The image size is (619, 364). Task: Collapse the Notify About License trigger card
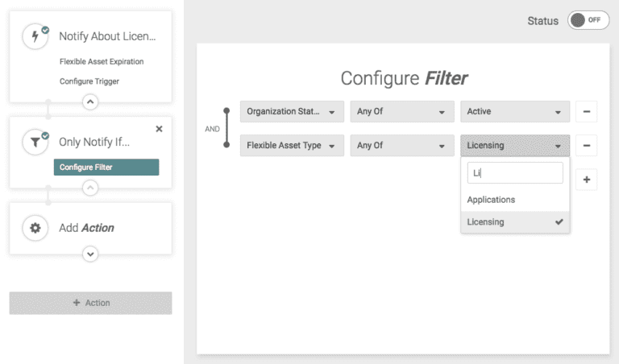(x=90, y=102)
